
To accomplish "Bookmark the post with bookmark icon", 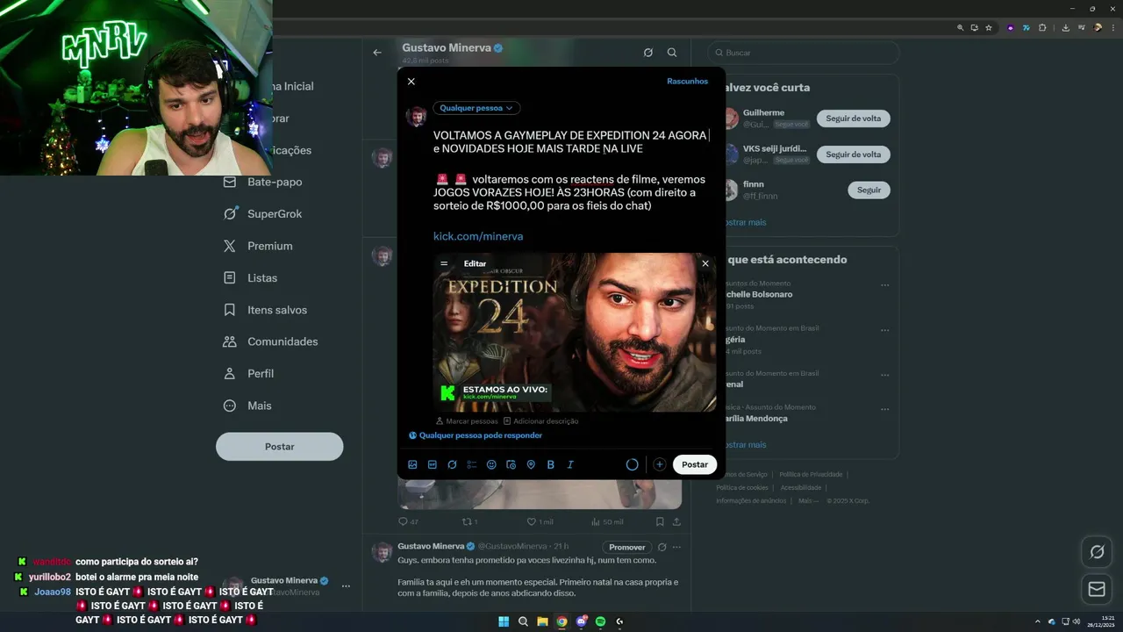I will point(660,521).
